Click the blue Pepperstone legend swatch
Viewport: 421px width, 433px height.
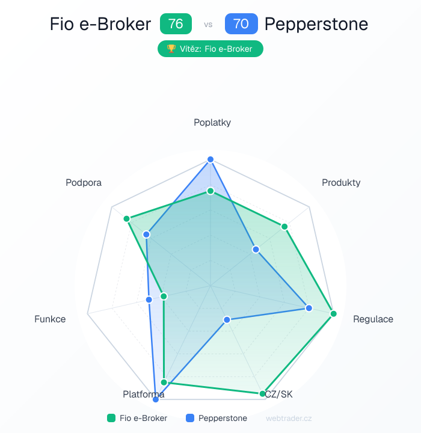tap(190, 418)
